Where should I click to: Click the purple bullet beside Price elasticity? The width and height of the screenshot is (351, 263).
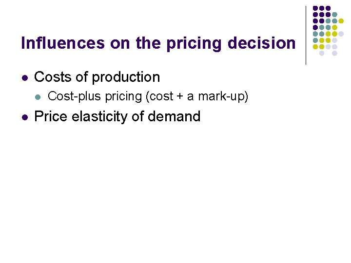click(x=25, y=117)
